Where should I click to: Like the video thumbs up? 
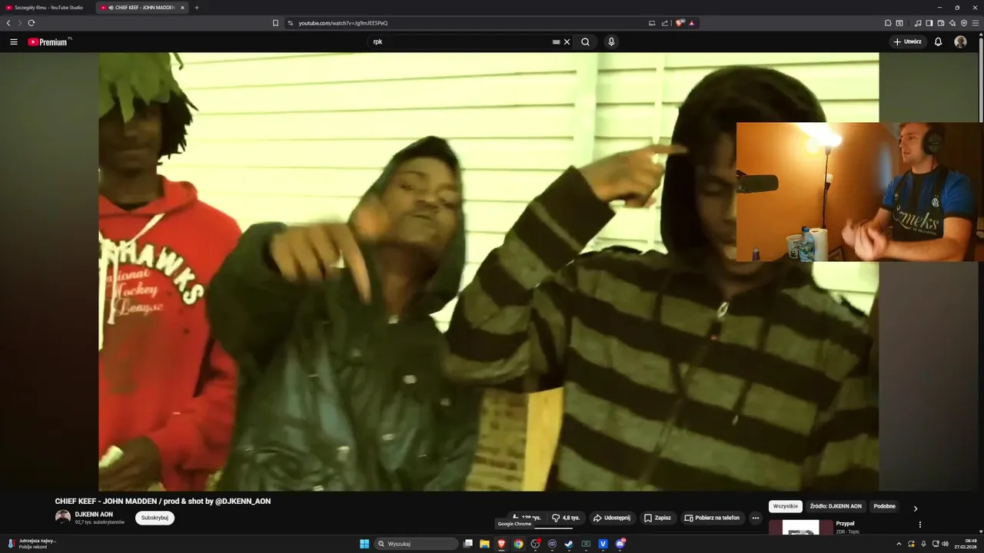tap(527, 518)
